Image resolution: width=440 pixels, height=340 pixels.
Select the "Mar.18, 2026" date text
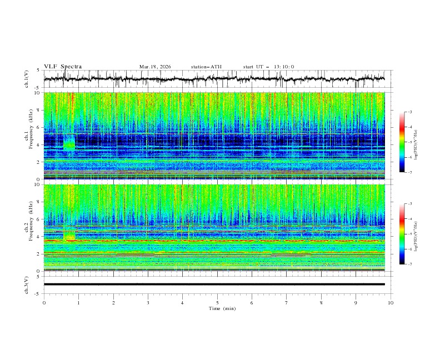[155, 67]
